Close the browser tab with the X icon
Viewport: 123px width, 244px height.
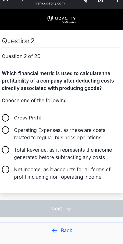click(5, 1)
